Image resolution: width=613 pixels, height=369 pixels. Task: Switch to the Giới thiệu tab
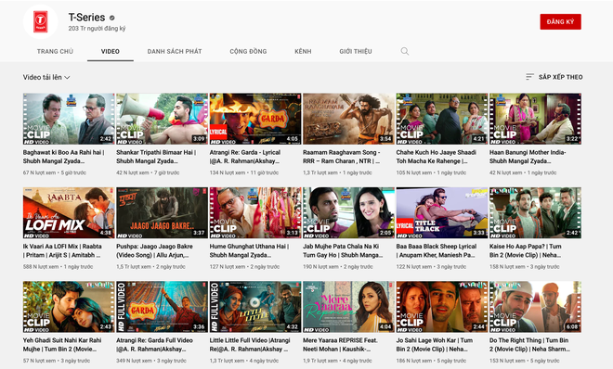(x=356, y=51)
